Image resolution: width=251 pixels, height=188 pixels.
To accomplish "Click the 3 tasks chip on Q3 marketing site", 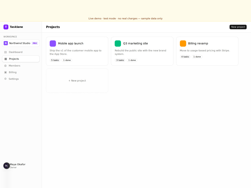I will [x=120, y=60].
